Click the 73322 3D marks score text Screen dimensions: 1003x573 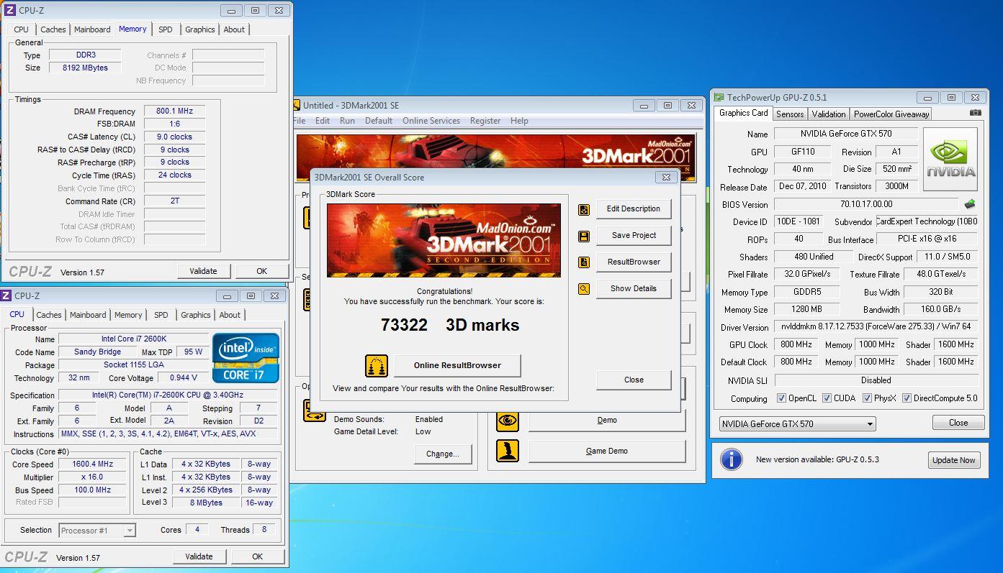point(450,325)
